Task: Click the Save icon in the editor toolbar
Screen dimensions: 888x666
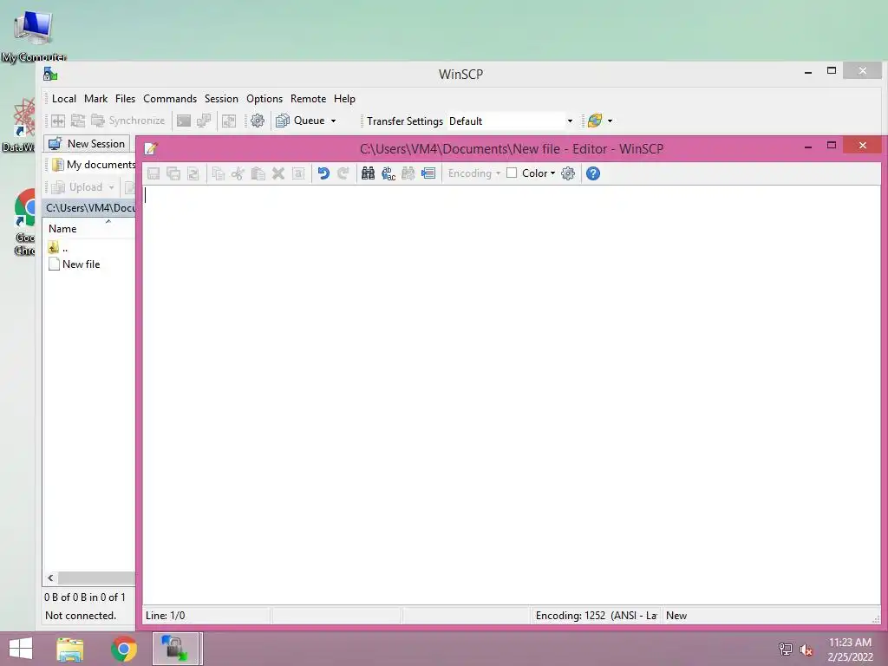Action: tap(153, 173)
